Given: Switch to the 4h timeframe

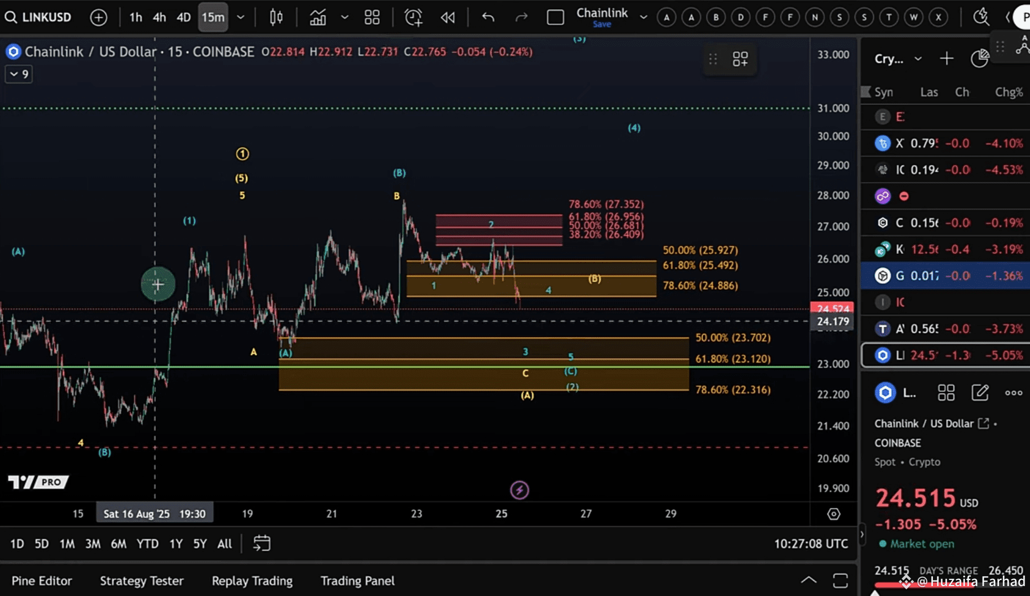Looking at the screenshot, I should pyautogui.click(x=160, y=17).
